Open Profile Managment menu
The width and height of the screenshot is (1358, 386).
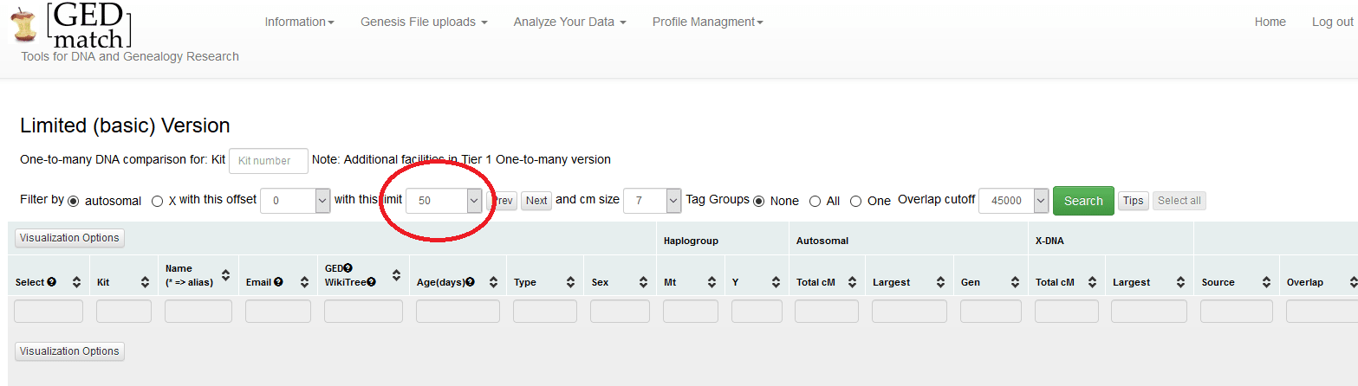[708, 22]
